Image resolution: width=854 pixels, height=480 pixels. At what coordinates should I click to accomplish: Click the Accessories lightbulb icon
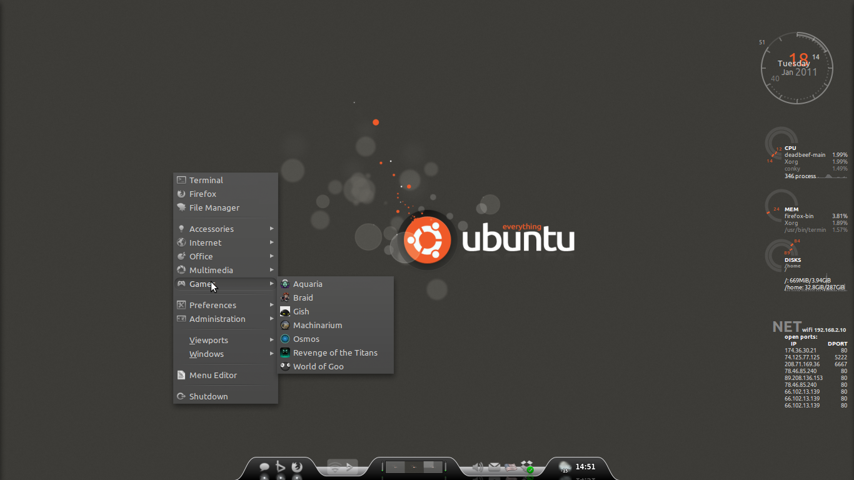(181, 229)
